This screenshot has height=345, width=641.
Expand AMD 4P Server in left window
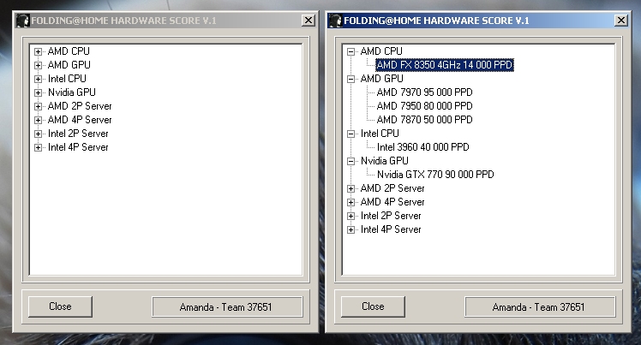[38, 120]
